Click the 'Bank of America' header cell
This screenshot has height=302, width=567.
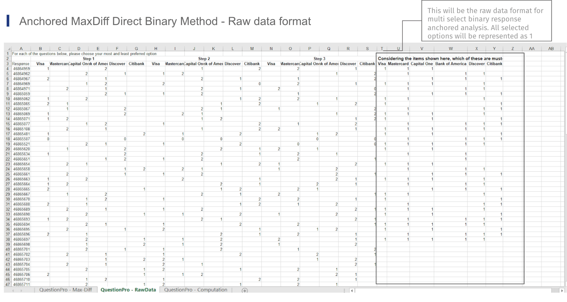click(451, 64)
